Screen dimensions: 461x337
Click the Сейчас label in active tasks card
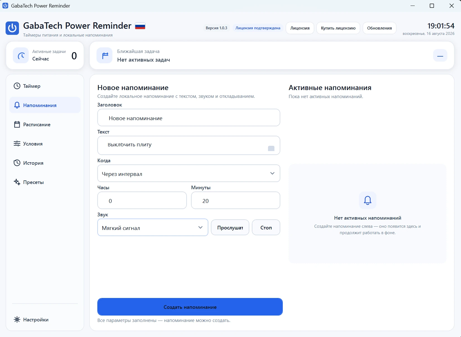(x=41, y=59)
